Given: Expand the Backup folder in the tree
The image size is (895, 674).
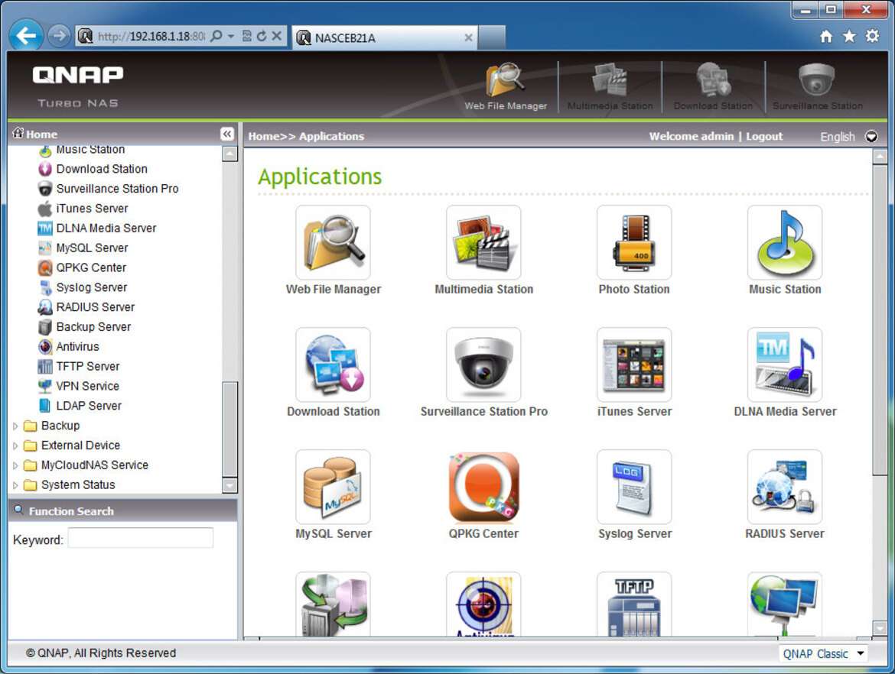Looking at the screenshot, I should click(x=15, y=426).
